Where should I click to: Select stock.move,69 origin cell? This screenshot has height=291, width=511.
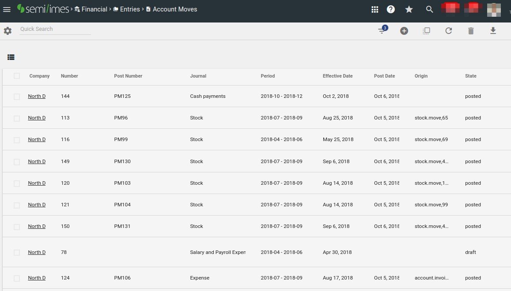[431, 139]
